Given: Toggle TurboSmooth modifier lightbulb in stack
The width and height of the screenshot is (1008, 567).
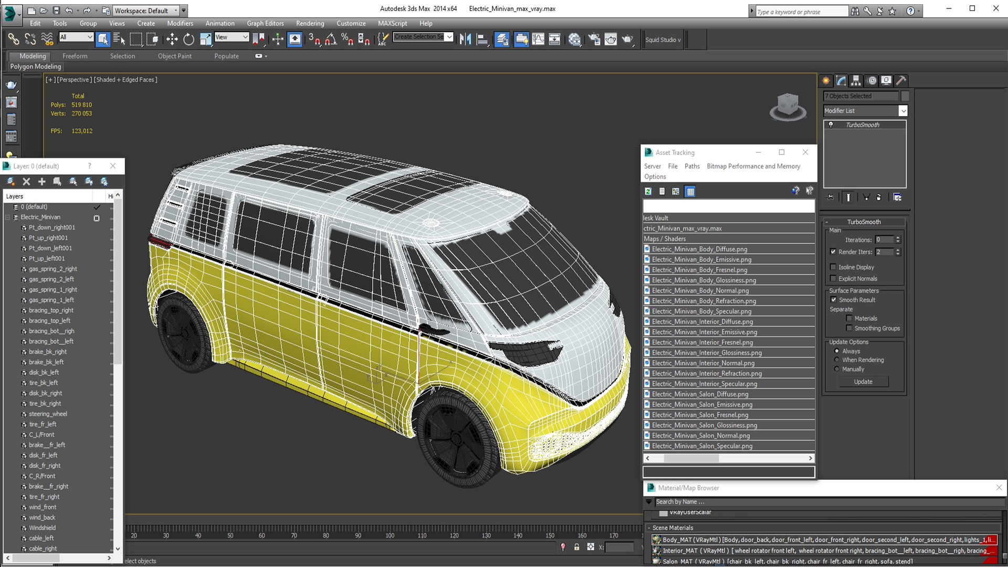Looking at the screenshot, I should pyautogui.click(x=831, y=125).
